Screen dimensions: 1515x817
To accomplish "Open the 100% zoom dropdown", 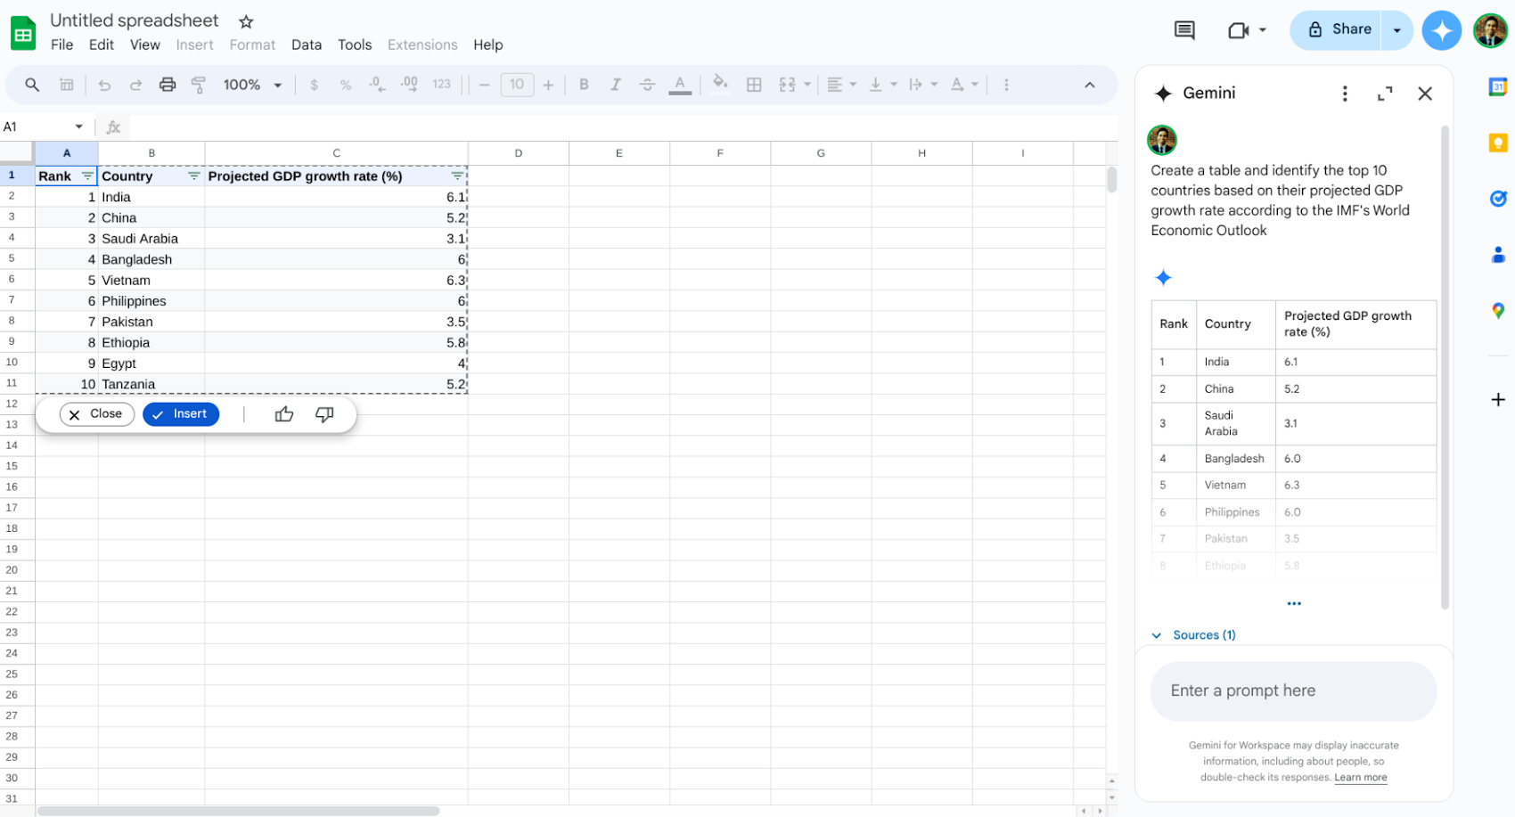I will (252, 85).
